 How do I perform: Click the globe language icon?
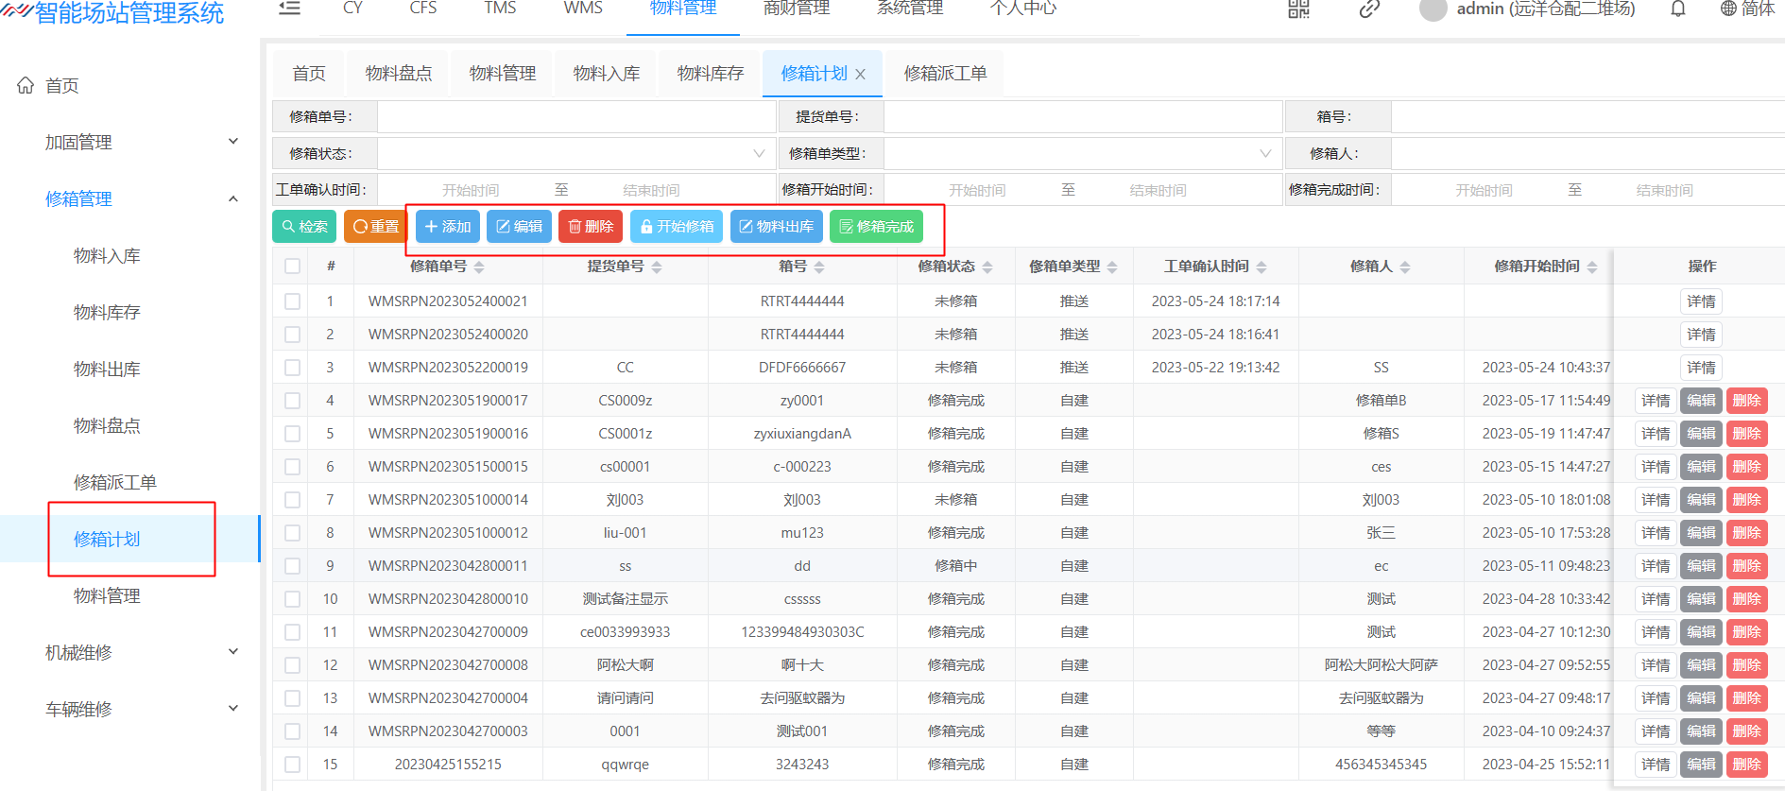pyautogui.click(x=1728, y=9)
